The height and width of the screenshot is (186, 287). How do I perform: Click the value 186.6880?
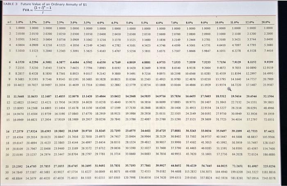click(x=269, y=155)
